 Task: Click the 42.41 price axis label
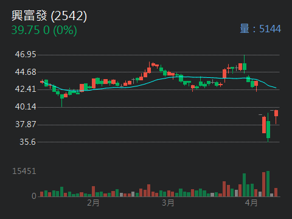click(26, 89)
